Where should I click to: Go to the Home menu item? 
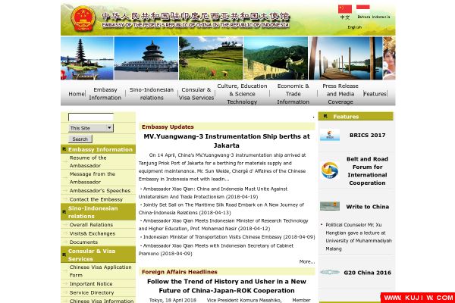point(77,94)
